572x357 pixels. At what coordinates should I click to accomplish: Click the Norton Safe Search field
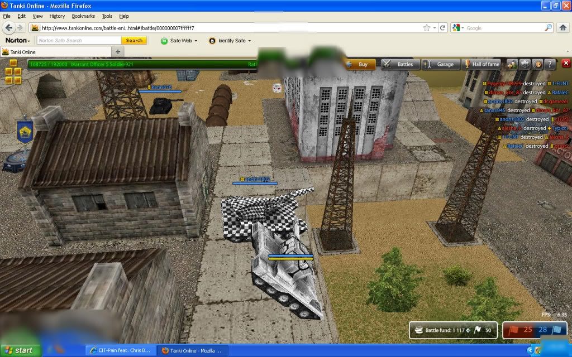(x=78, y=41)
